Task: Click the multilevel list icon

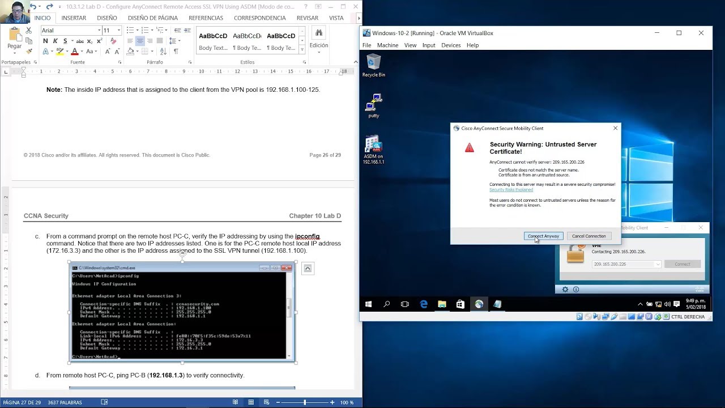Action: (x=160, y=30)
